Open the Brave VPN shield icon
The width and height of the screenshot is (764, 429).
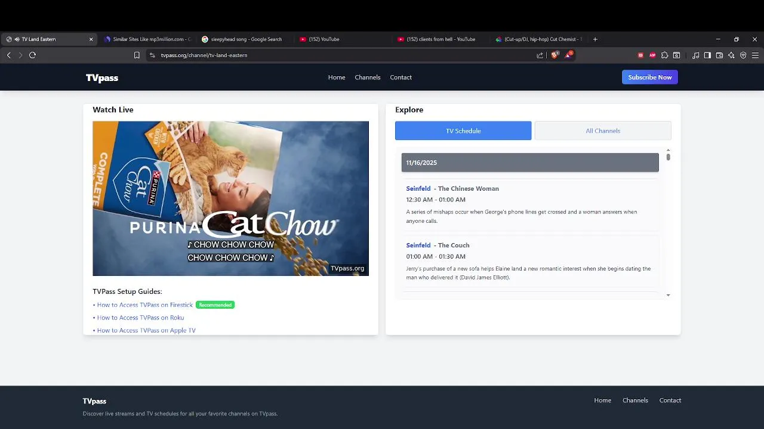pos(743,55)
